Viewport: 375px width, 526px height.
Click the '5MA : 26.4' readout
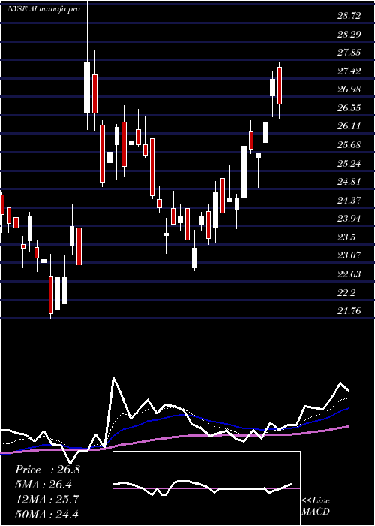coord(43,485)
